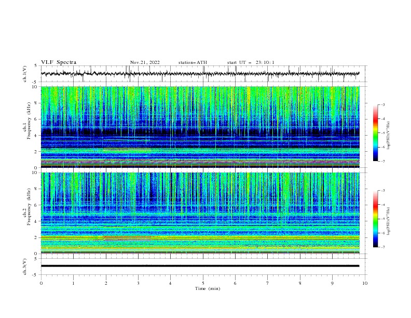This screenshot has width=411, height=318.
Task: Click the red 2 kHz band in ch.2 spectrogram
Action: (200, 237)
